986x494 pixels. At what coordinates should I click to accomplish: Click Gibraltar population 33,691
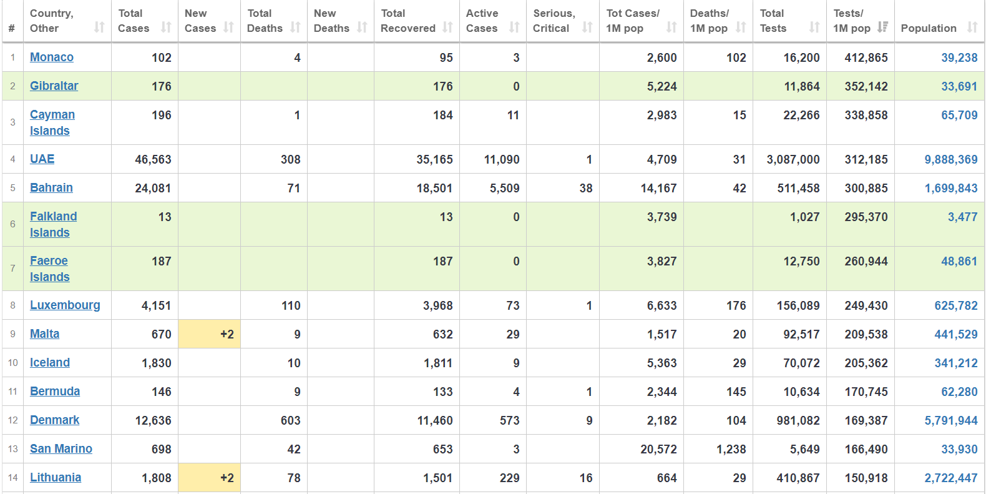point(959,86)
